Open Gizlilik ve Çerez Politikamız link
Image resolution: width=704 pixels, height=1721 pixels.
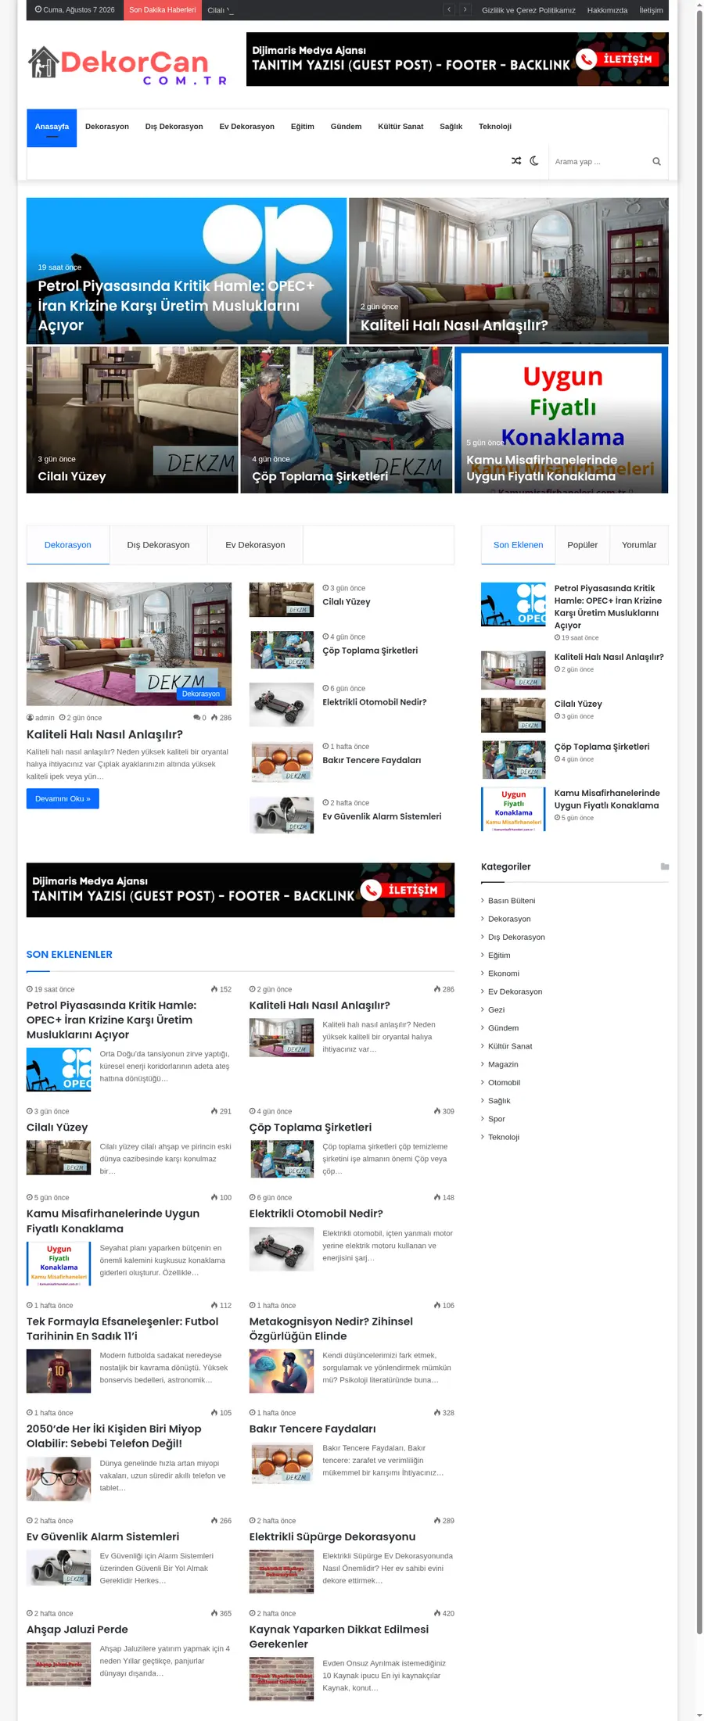pos(529,10)
